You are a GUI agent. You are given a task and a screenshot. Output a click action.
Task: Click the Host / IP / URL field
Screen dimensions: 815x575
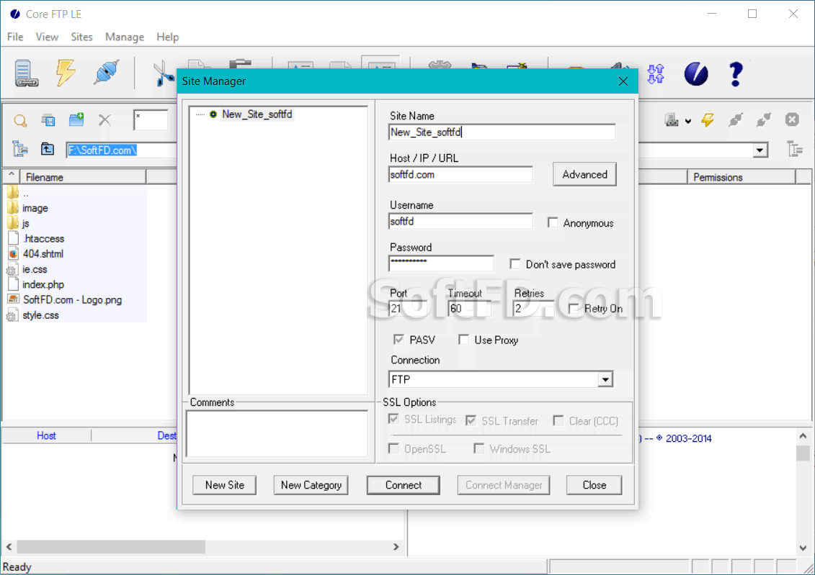tap(460, 174)
